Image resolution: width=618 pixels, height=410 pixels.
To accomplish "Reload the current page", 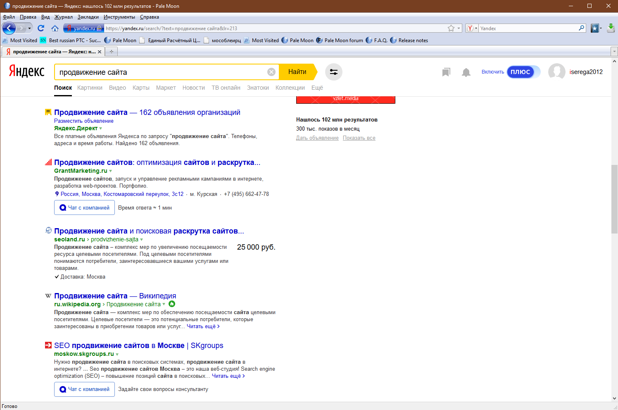I will click(41, 28).
